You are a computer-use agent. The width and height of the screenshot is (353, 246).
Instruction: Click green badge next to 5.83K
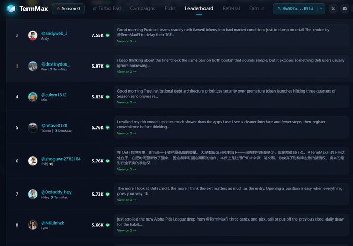click(107, 97)
